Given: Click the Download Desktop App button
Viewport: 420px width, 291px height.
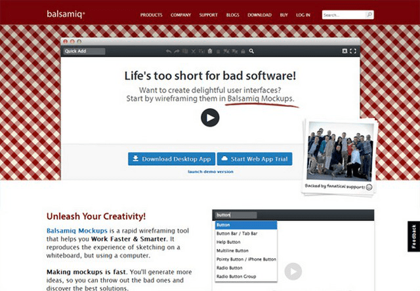Looking at the screenshot, I should tap(171, 159).
